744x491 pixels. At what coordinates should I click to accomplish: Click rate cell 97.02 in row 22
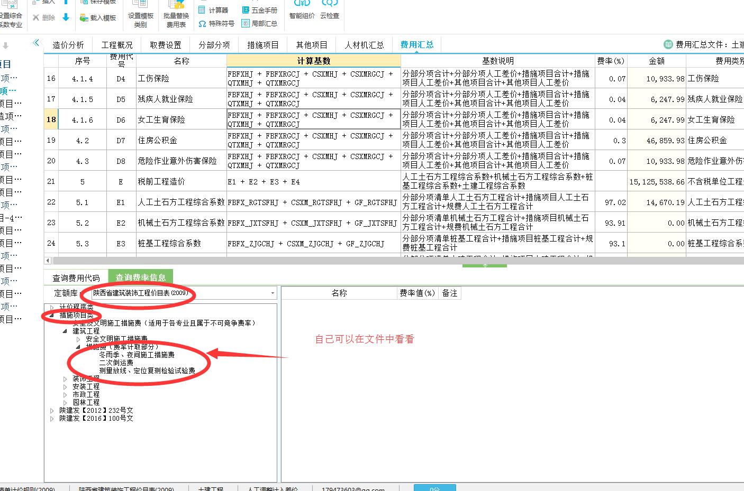point(611,202)
